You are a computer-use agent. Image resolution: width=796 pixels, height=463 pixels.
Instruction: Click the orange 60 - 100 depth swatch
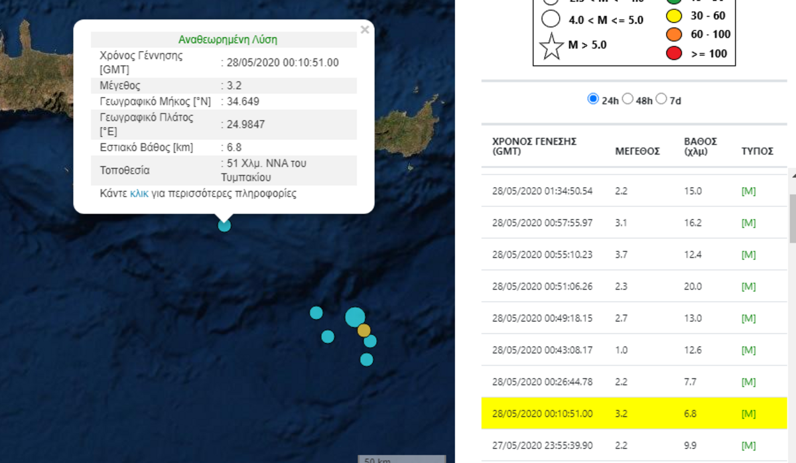point(675,34)
